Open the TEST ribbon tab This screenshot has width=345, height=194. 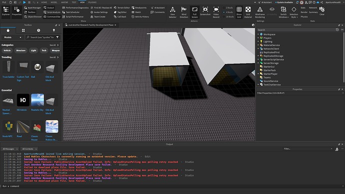click(74, 2)
